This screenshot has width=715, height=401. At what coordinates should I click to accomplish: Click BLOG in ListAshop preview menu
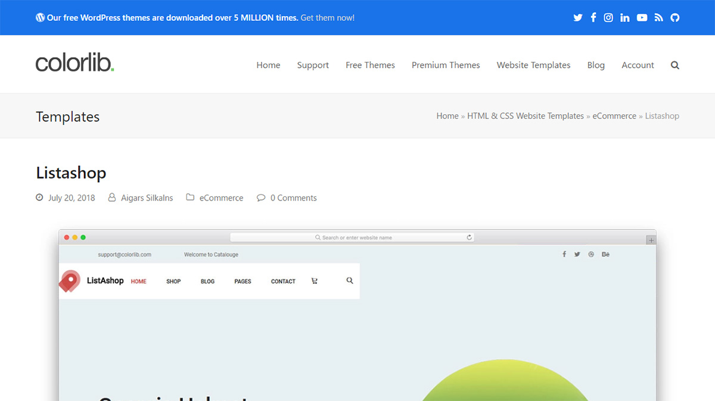(x=208, y=281)
